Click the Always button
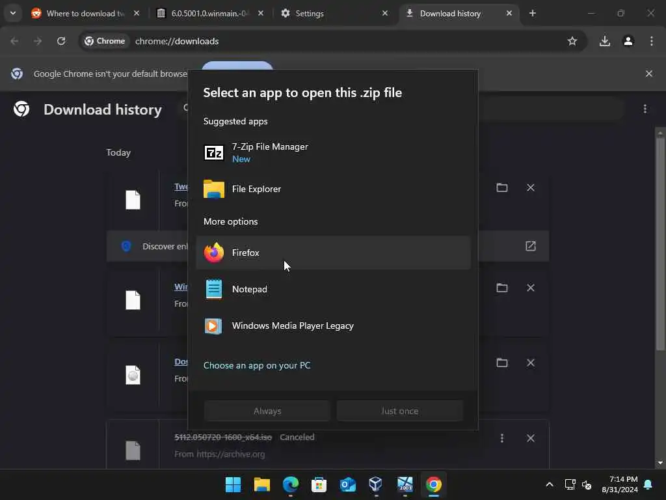 tap(267, 411)
